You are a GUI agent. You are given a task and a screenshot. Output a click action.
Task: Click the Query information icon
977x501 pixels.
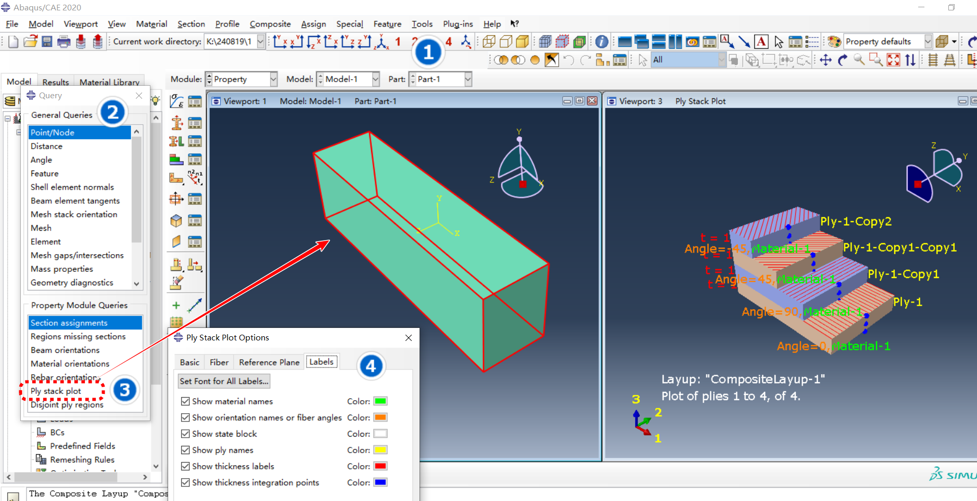[602, 42]
